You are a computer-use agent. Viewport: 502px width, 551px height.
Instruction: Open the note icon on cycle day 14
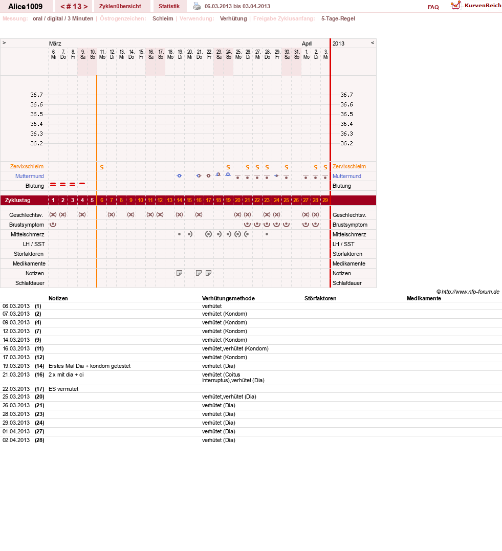[x=179, y=273]
